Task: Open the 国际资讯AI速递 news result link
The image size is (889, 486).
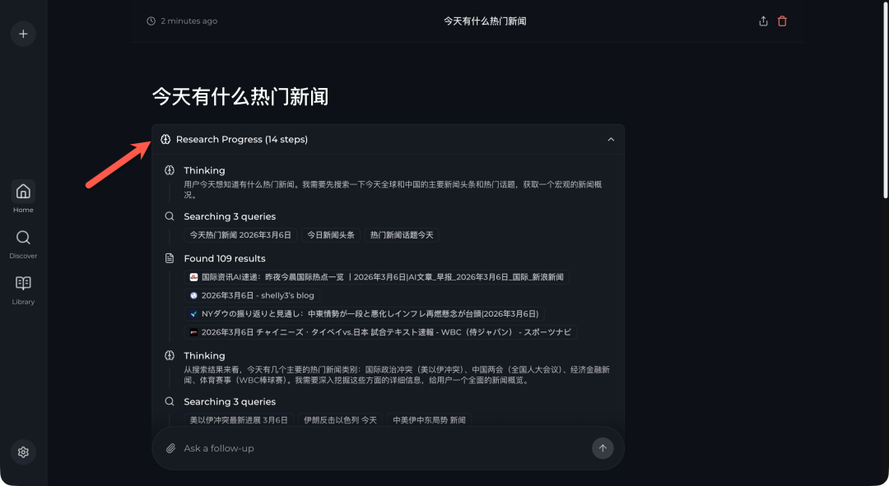Action: [x=379, y=277]
